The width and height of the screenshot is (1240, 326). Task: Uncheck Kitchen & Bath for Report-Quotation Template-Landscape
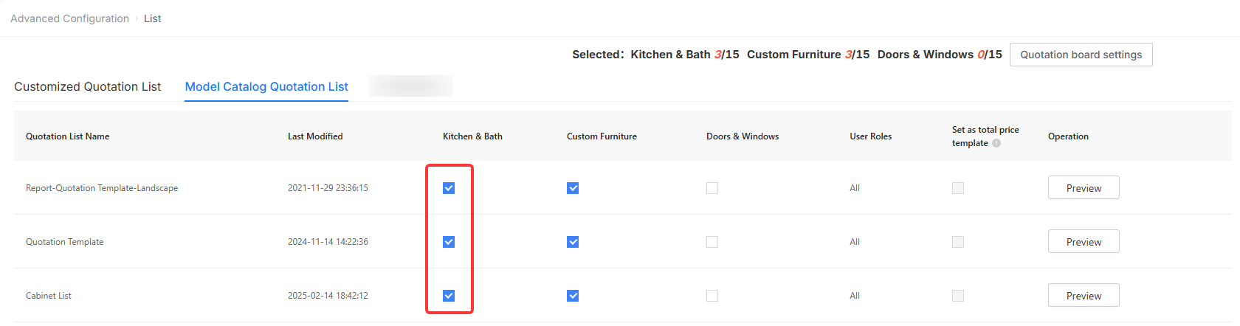click(449, 188)
